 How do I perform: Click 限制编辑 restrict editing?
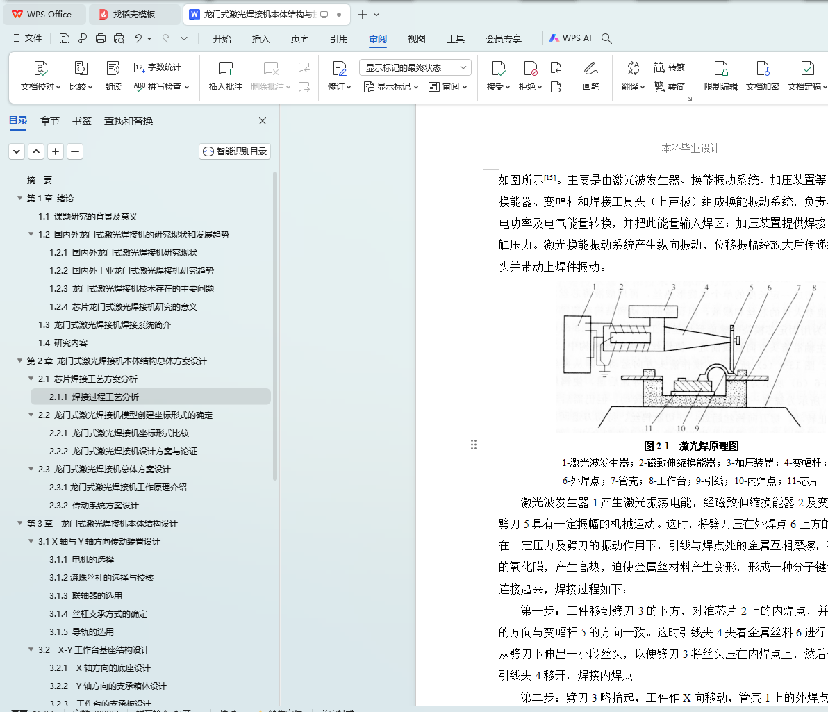(x=721, y=76)
